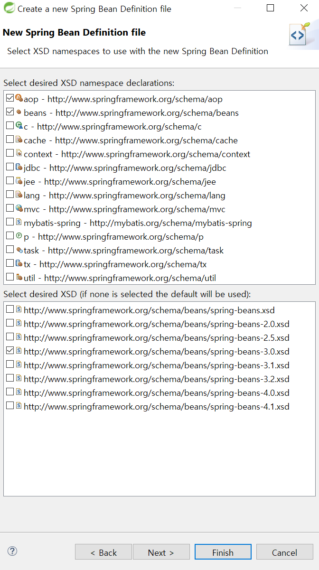This screenshot has width=319, height=570.
Task: Select the spring-beans-4.0.xsd URL text
Action: click(x=157, y=393)
